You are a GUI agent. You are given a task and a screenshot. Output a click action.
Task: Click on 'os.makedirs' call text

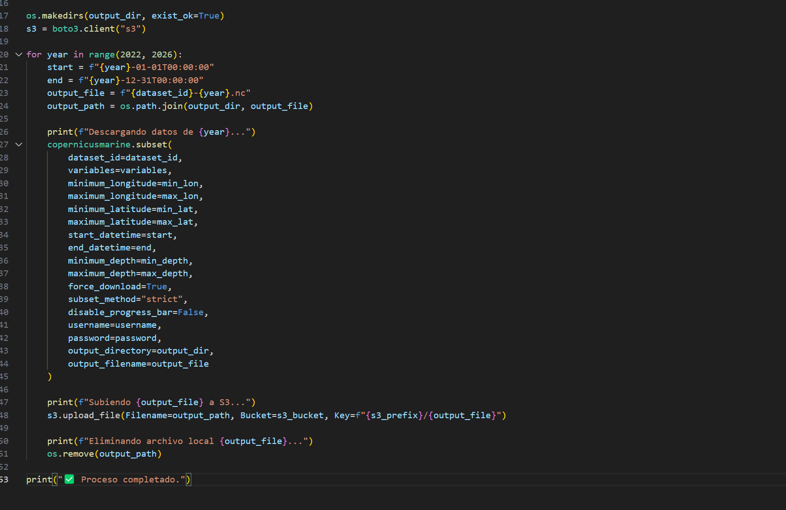(x=55, y=16)
